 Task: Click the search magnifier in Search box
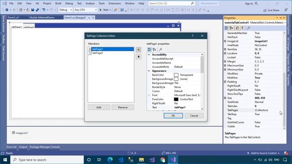click(x=193, y=3)
